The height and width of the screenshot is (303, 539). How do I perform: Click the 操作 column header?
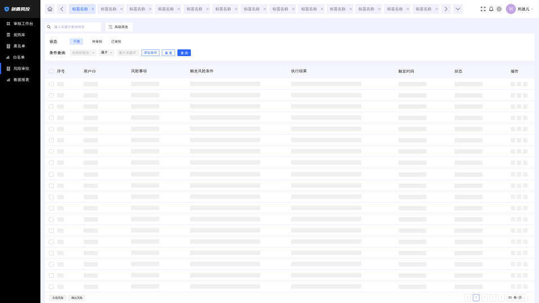point(514,71)
